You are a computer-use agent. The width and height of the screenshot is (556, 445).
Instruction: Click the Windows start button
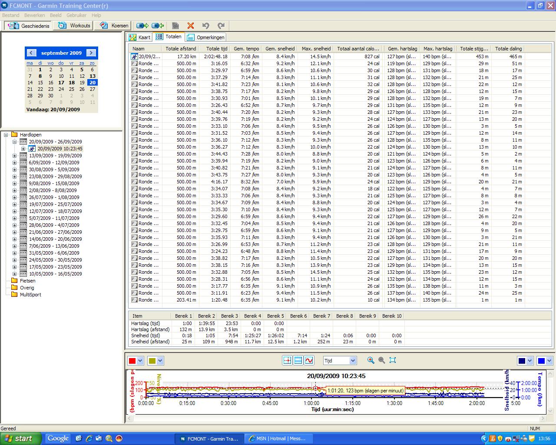(x=21, y=438)
